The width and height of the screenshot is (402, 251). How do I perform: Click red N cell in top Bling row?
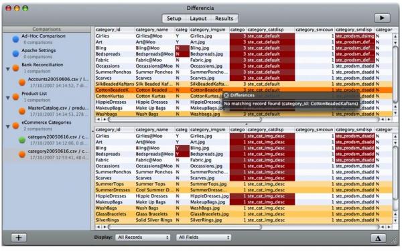click(182, 48)
